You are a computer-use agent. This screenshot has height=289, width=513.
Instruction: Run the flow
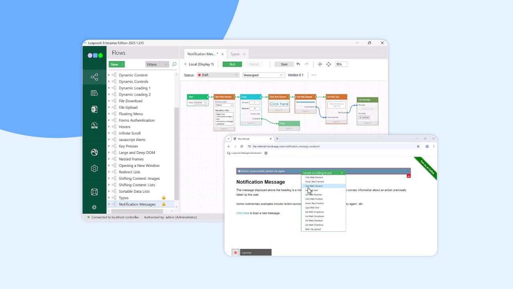click(x=232, y=64)
